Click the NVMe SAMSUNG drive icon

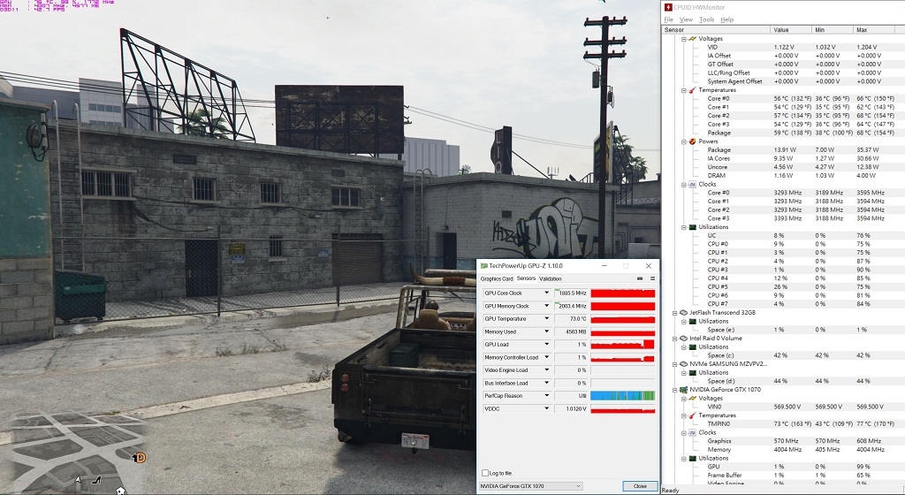[683, 364]
